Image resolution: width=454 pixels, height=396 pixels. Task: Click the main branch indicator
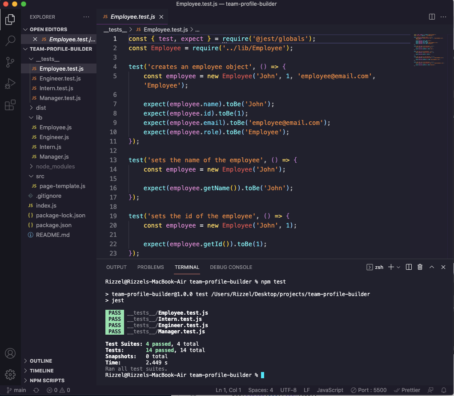15,390
